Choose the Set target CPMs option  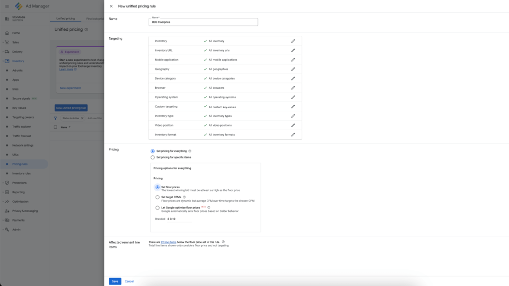pyautogui.click(x=158, y=197)
